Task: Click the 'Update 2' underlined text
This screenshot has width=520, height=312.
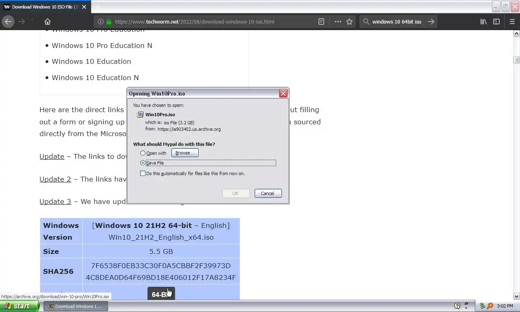Action: 55,179
